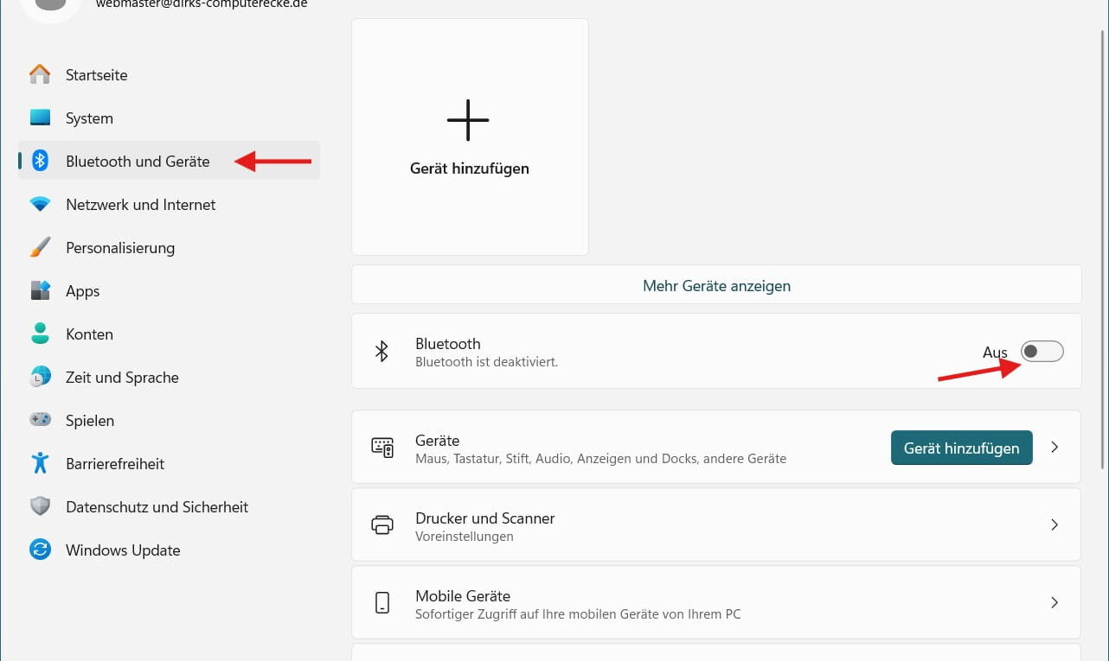
Task: Open Drucker und Scanner row
Action: [716, 524]
